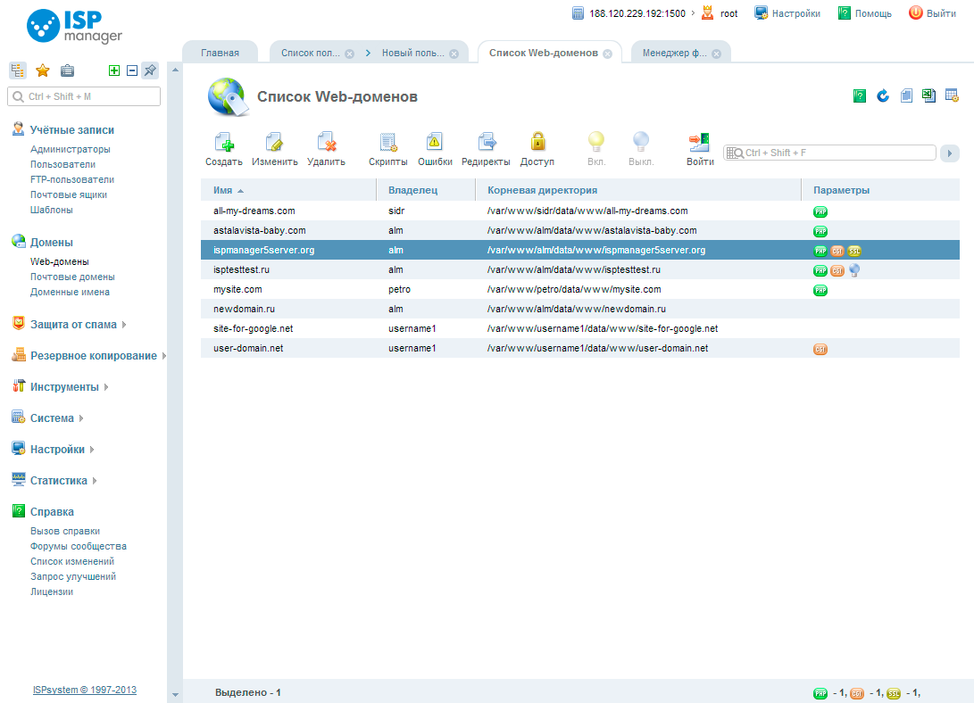
Task: Close the Список пол... tab
Action: coord(350,54)
